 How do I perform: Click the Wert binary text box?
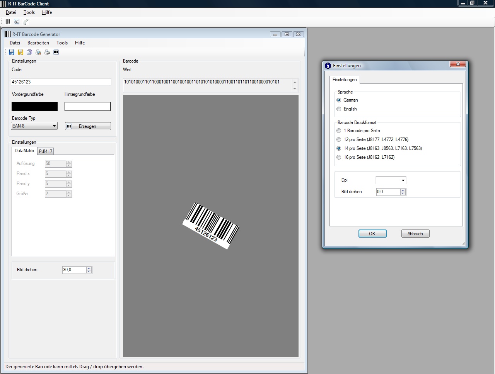(208, 85)
